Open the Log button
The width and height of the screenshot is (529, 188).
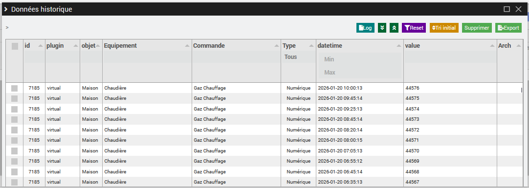[x=365, y=28]
